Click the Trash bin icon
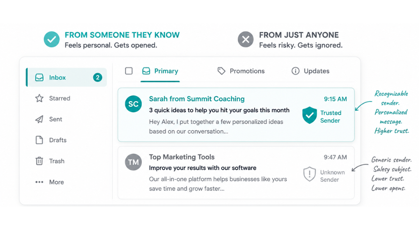 click(x=39, y=161)
